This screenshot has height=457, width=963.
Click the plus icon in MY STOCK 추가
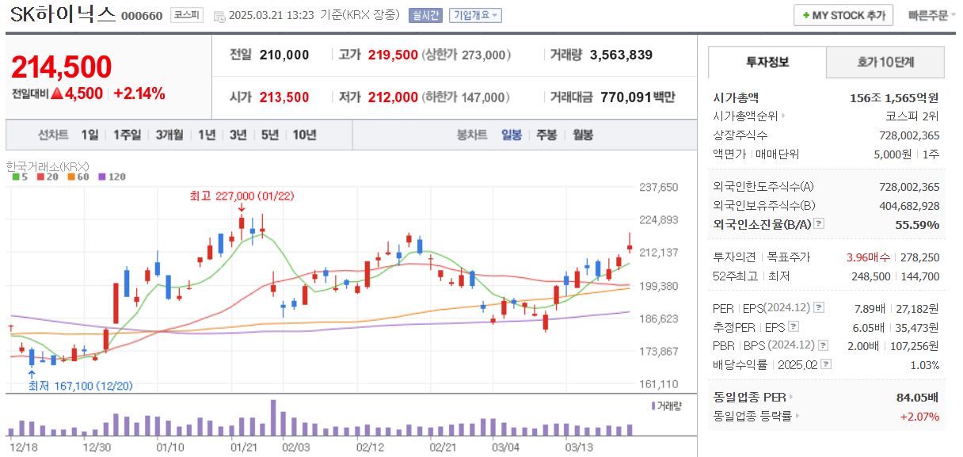[806, 16]
